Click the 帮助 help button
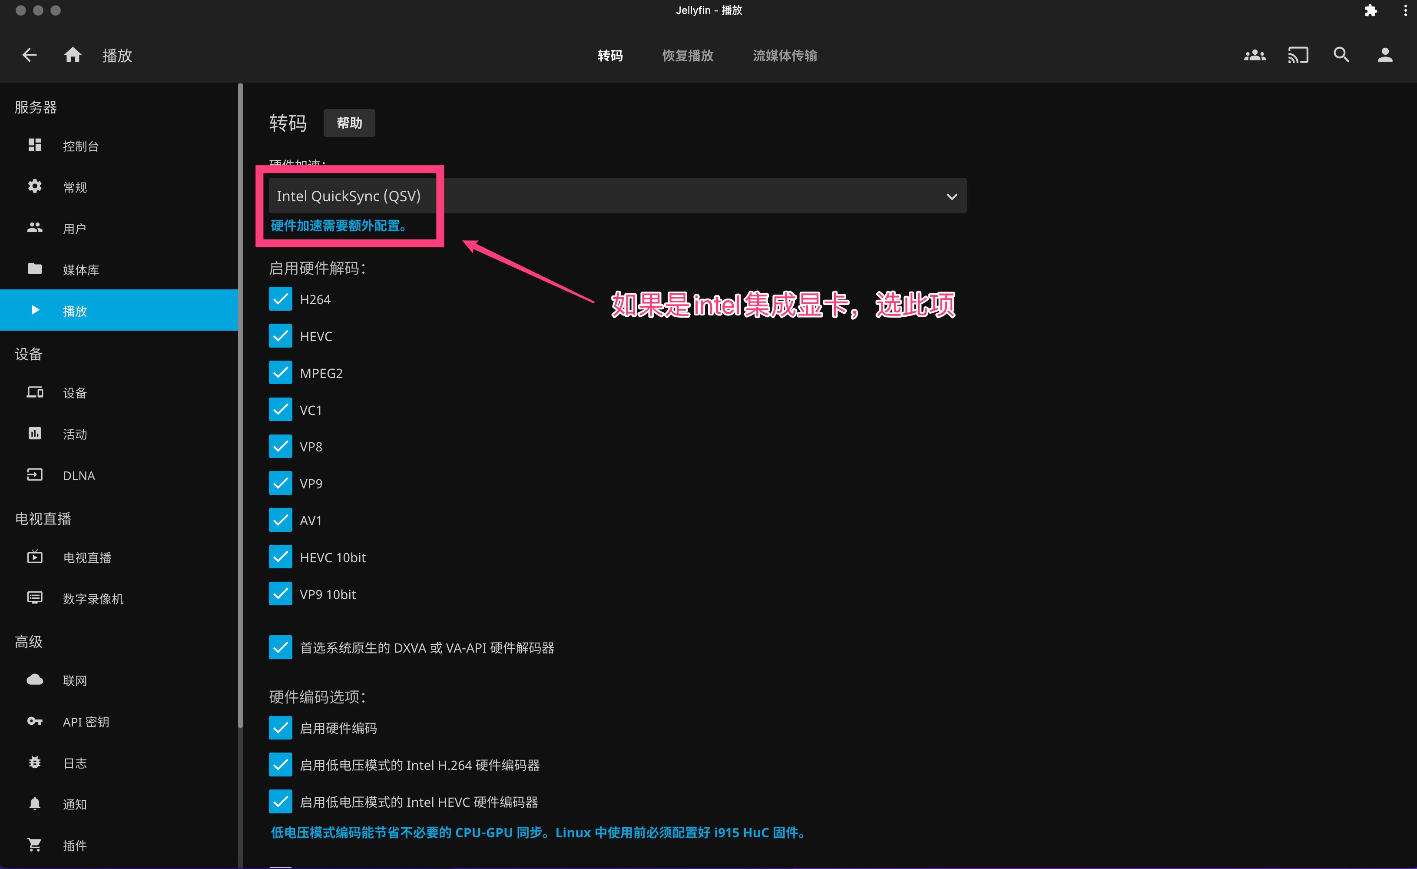Viewport: 1417px width, 869px height. (x=349, y=123)
